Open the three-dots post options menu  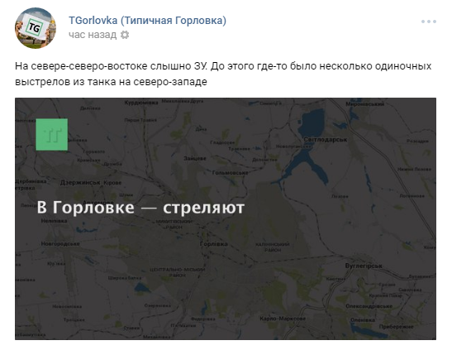[428, 22]
